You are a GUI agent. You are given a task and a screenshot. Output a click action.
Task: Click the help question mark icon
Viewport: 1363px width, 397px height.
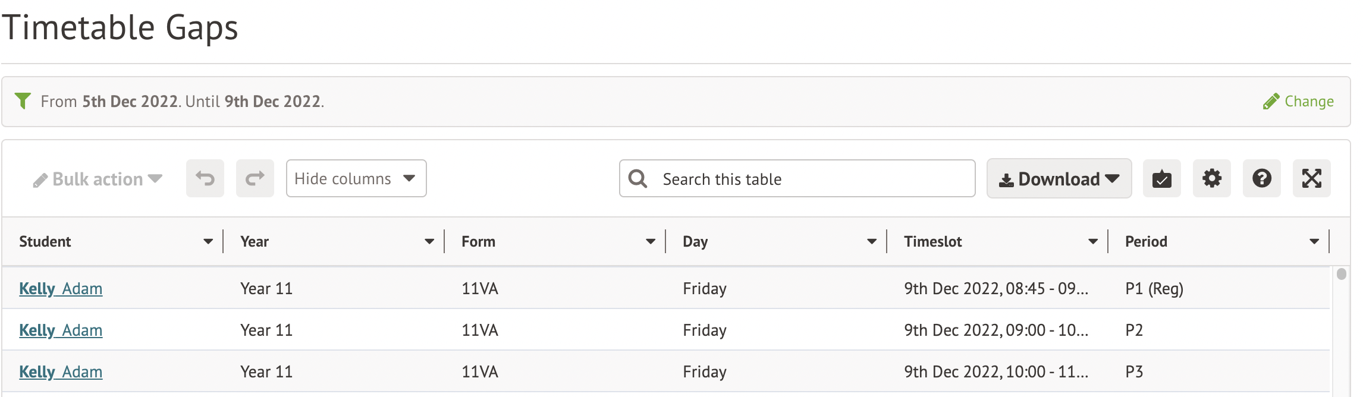tap(1261, 178)
